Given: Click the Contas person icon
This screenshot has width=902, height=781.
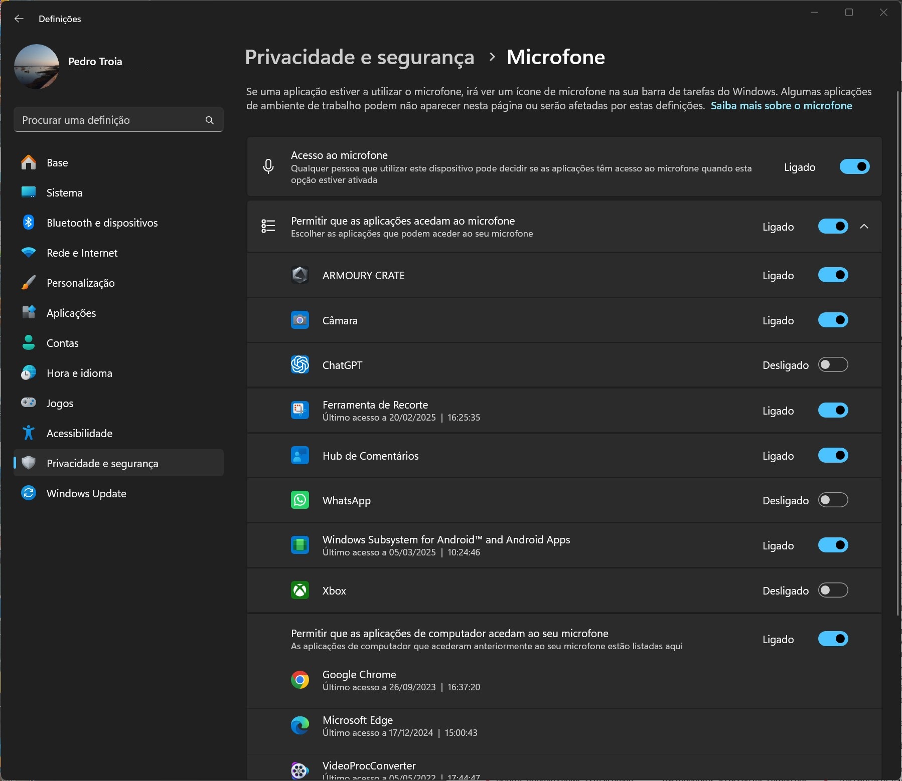Looking at the screenshot, I should 29,343.
